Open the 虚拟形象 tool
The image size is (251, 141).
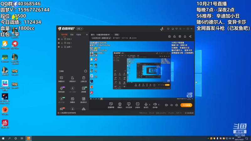[61, 100]
